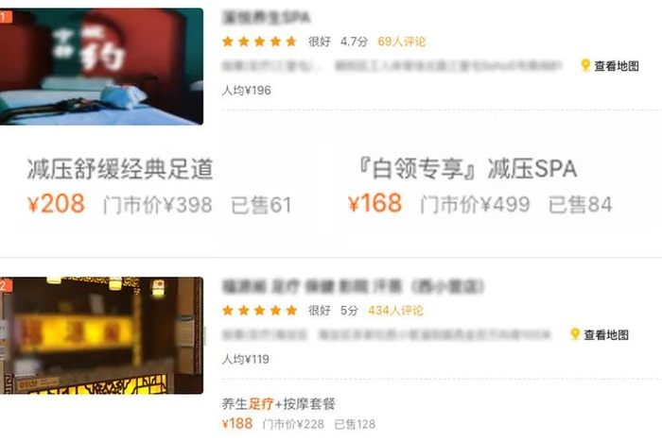Click the orange rank badge on the second thumbnail
Image resolution: width=662 pixels, height=441 pixels.
6,285
